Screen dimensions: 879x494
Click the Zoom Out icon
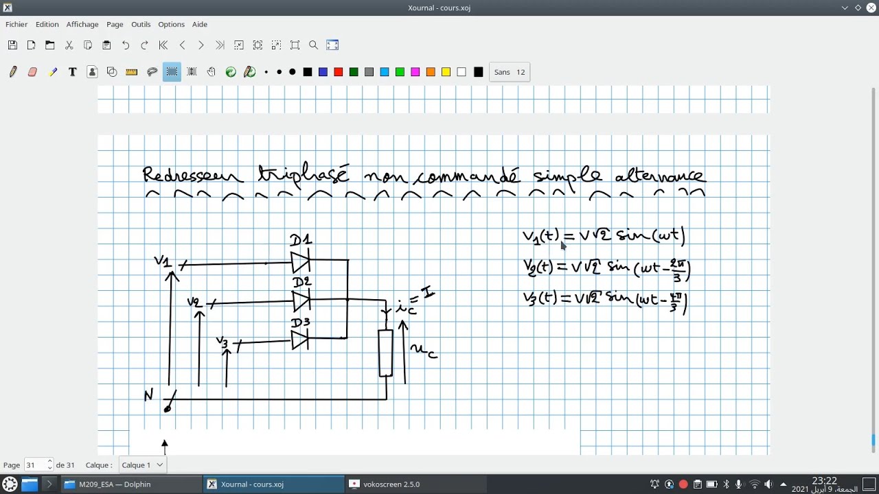point(239,45)
